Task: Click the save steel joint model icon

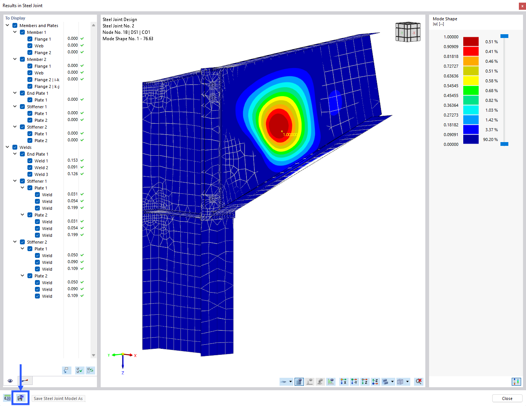Action: click(20, 398)
